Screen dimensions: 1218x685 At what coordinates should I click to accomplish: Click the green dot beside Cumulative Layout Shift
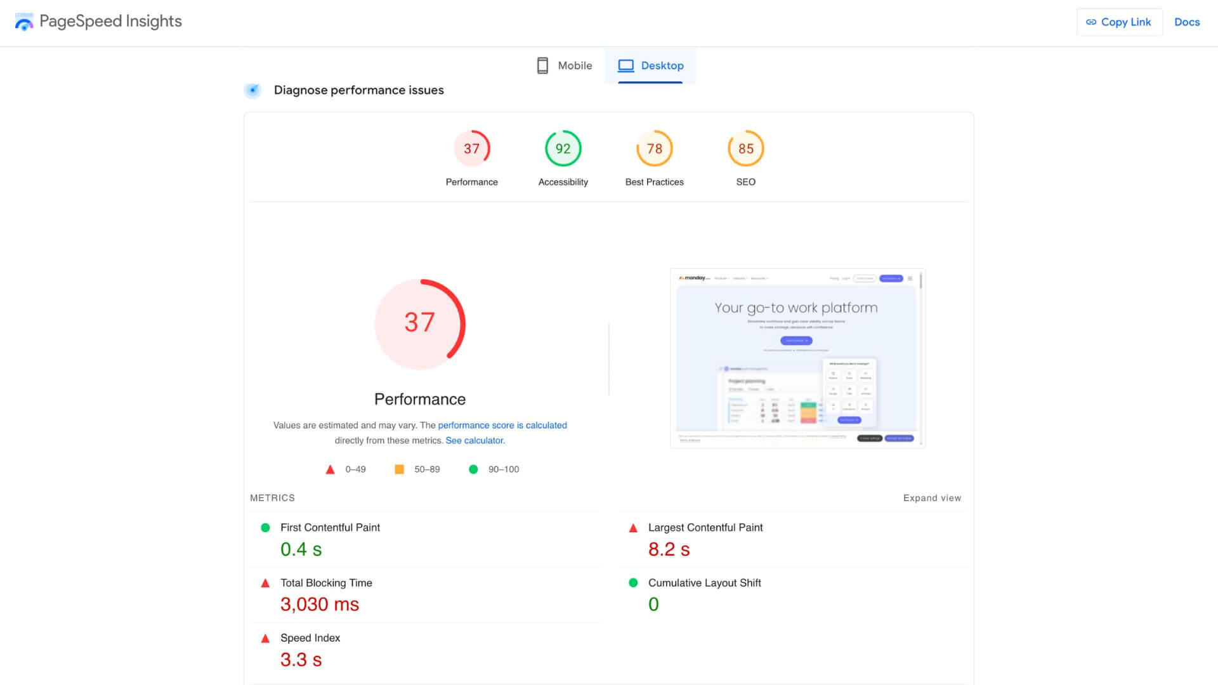633,583
